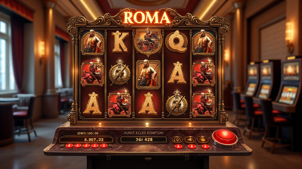Click the gladiator portrait in the center of the middle reel
Image resolution: width=302 pixels, height=169 pixels.
point(148,75)
